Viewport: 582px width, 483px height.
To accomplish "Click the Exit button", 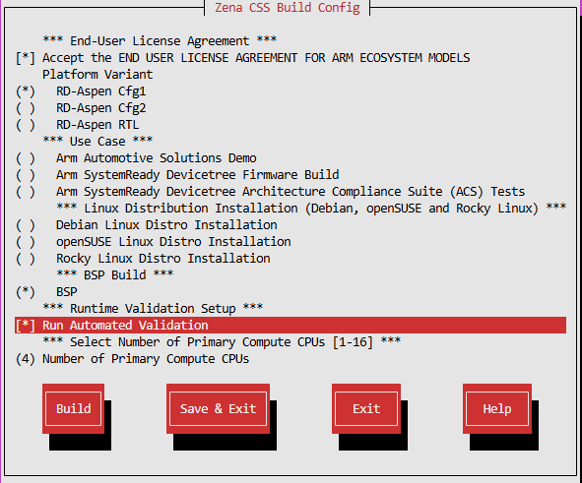I will point(366,408).
